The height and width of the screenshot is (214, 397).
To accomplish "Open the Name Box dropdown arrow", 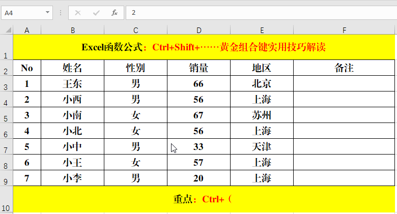I will pyautogui.click(x=47, y=12).
